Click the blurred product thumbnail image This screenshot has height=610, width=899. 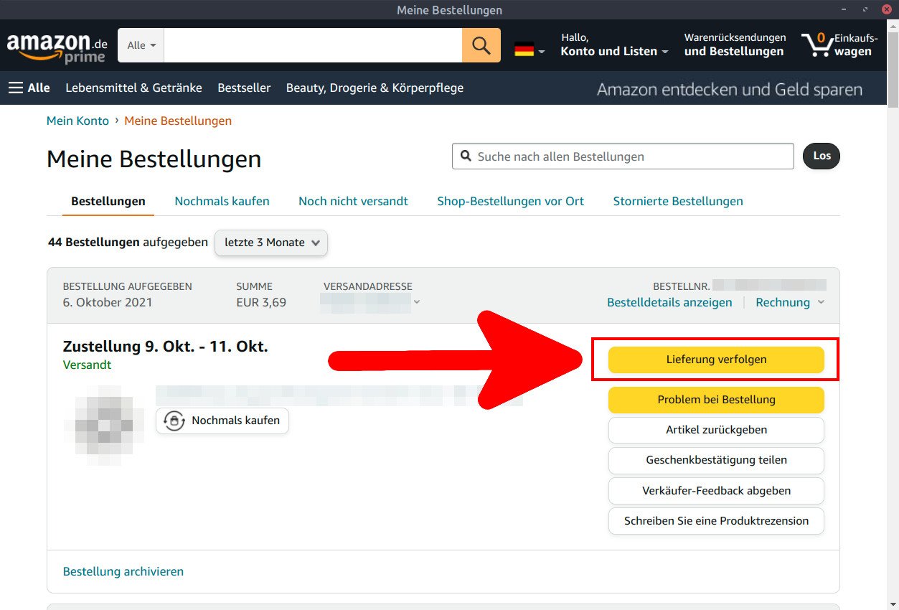(x=104, y=425)
